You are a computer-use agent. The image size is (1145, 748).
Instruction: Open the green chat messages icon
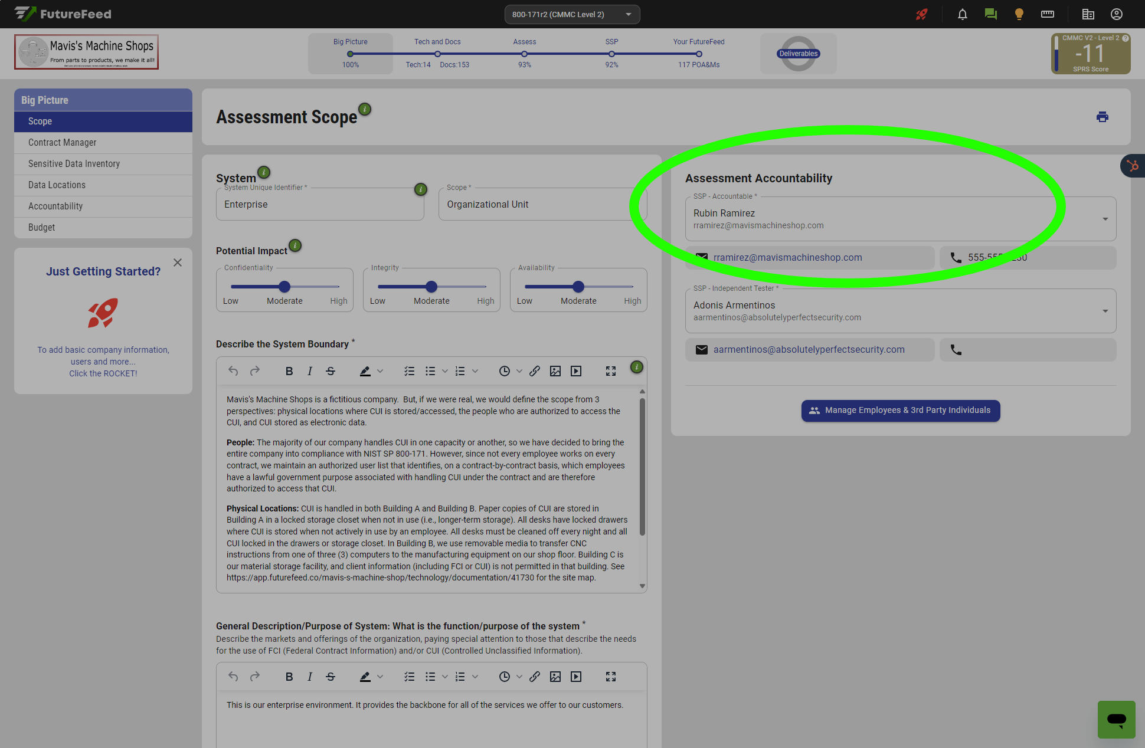pos(990,14)
